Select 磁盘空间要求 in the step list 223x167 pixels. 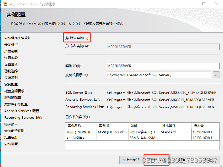14,91
